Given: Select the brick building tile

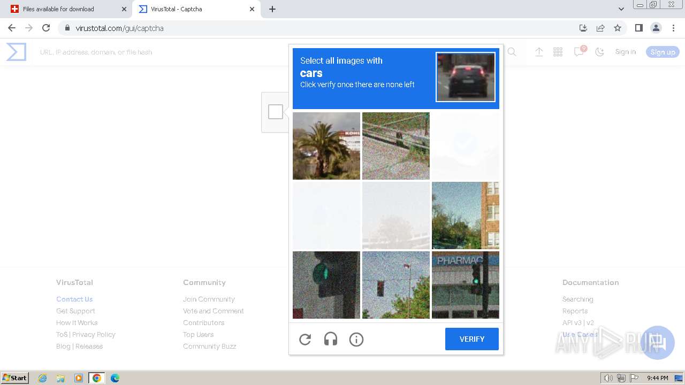Looking at the screenshot, I should pos(466,215).
